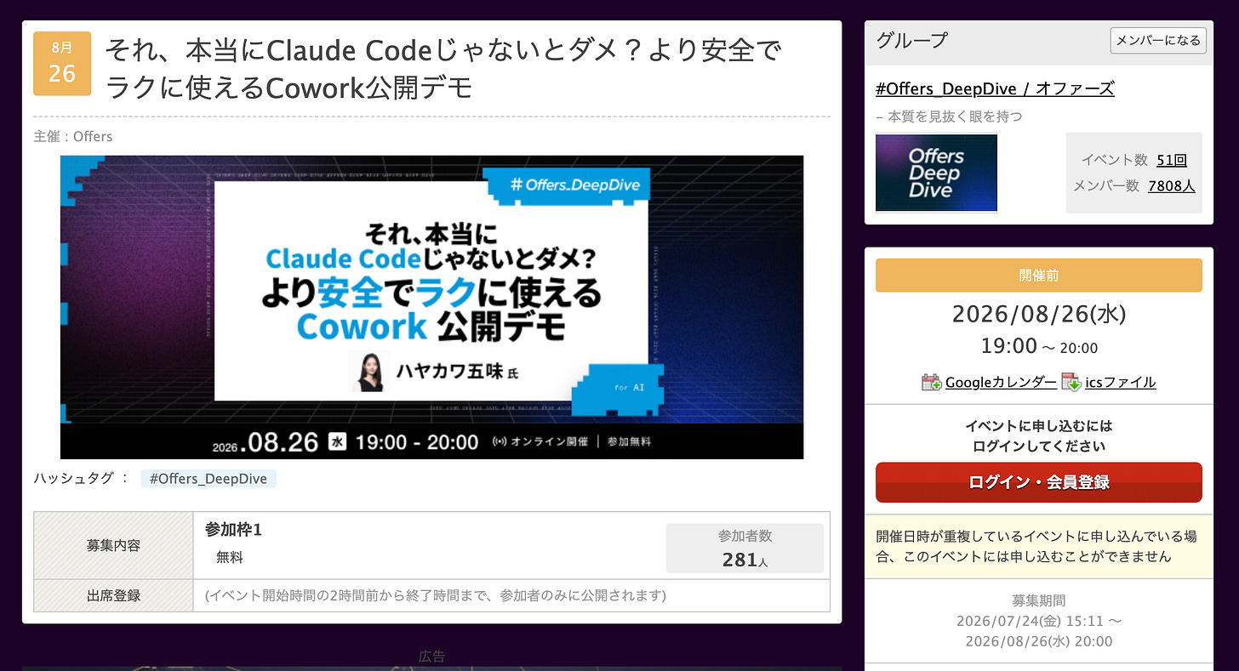Click the メンバーになる button
This screenshot has width=1239, height=671.
(x=1158, y=40)
